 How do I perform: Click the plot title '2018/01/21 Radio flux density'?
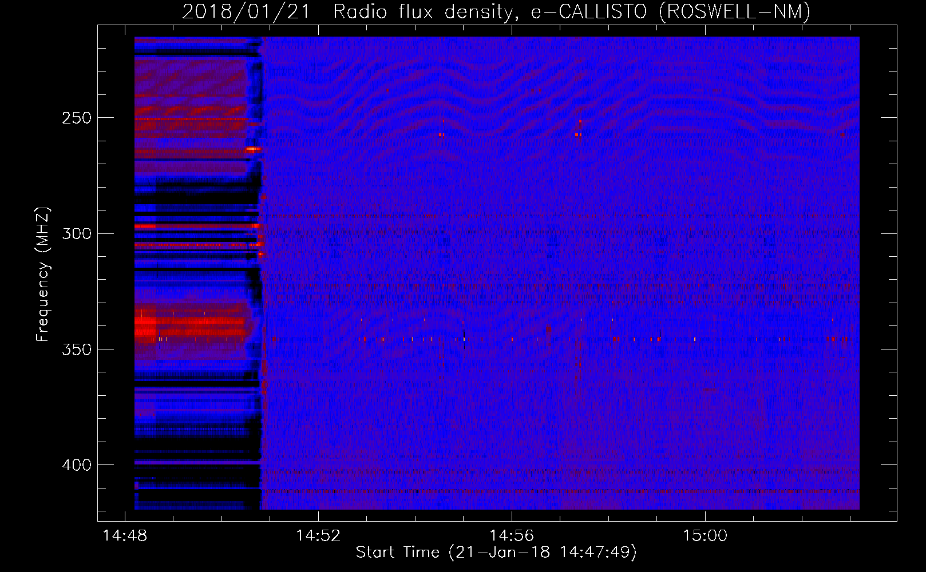click(x=347, y=11)
